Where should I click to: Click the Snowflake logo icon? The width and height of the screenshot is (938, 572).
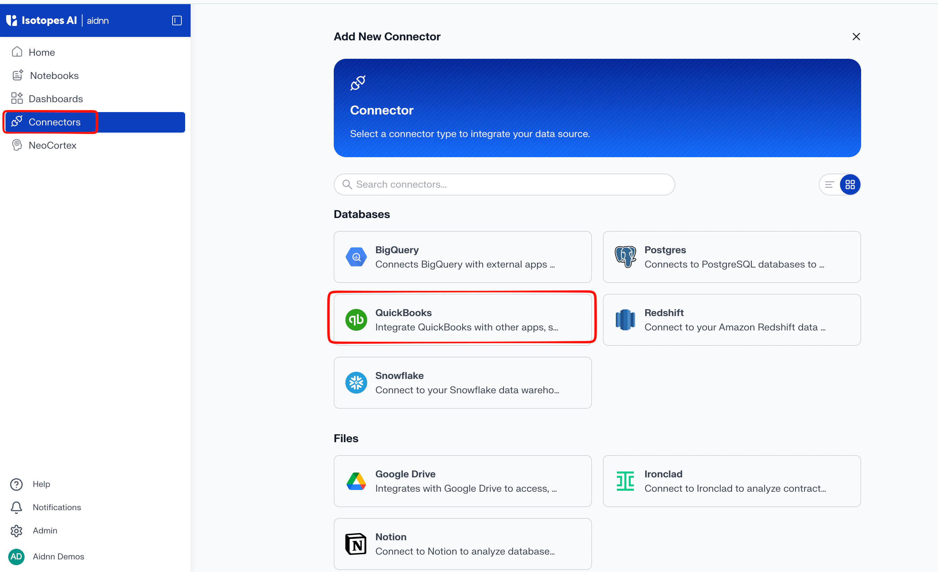(356, 383)
